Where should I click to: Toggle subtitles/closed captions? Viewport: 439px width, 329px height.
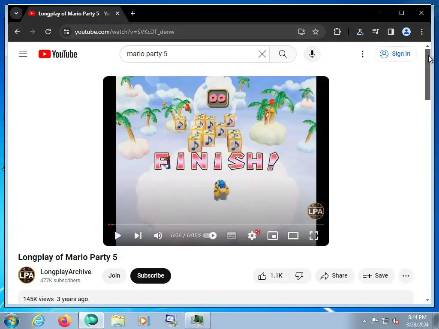pos(231,236)
